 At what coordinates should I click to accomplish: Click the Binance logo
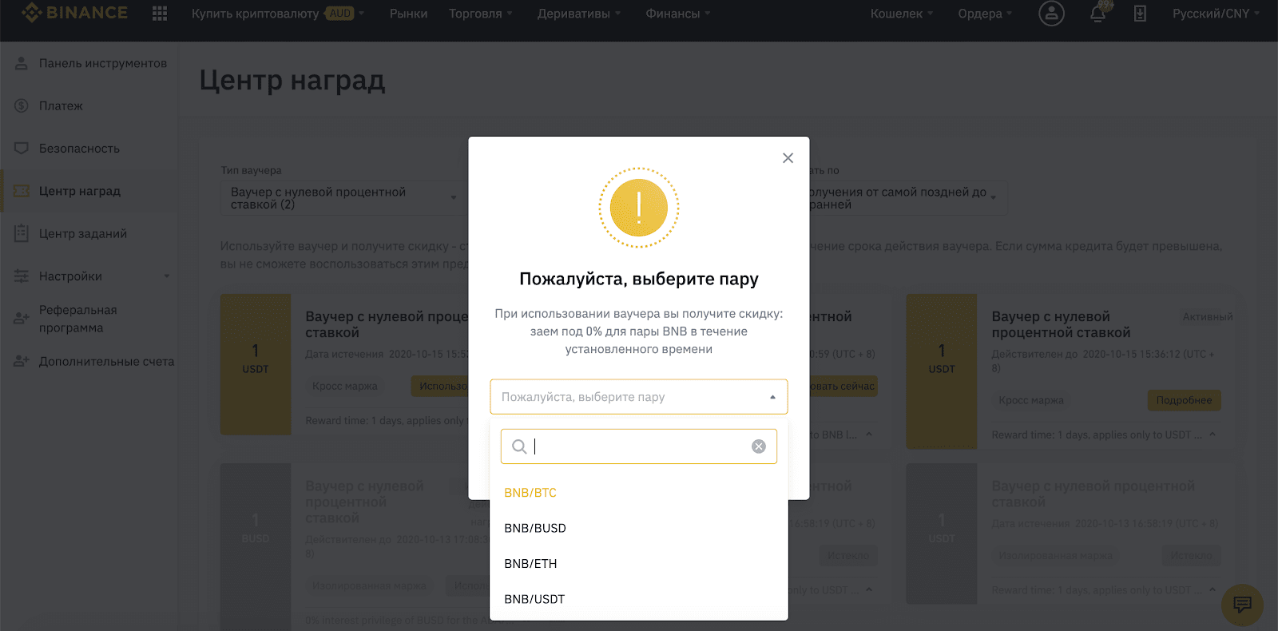[x=75, y=13]
